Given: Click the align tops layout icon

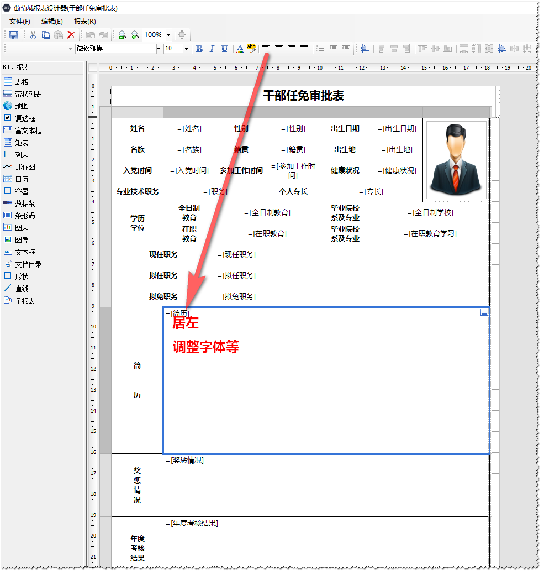Looking at the screenshot, I should (x=422, y=49).
